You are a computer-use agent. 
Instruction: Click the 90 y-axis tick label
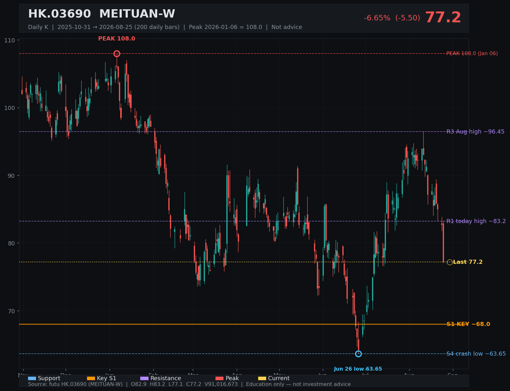coord(11,176)
